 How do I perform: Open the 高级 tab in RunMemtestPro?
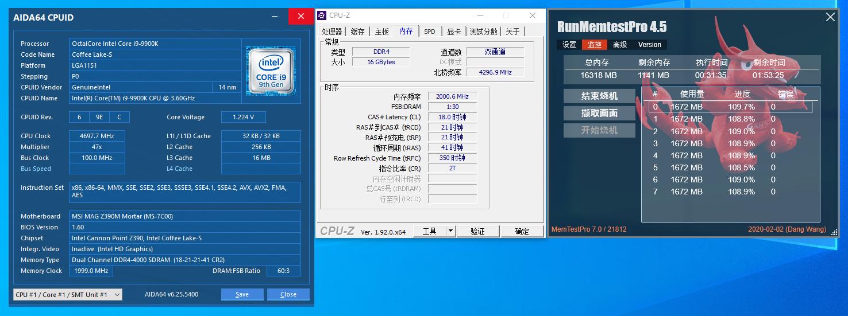[x=620, y=45]
